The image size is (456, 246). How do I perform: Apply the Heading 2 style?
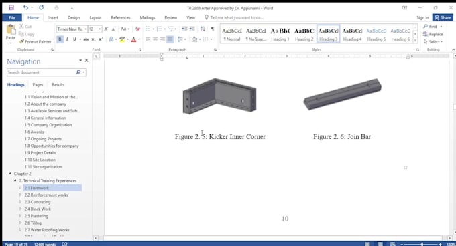point(304,34)
